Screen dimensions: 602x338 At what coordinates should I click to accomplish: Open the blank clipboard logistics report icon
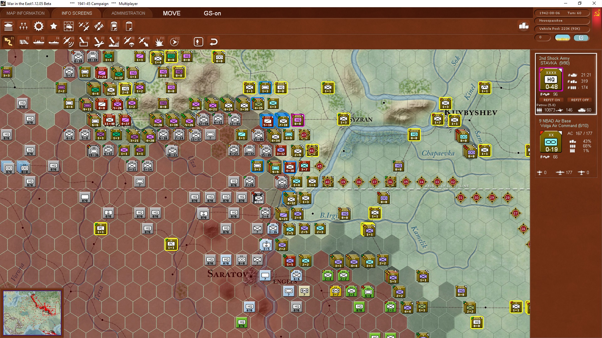coord(129,26)
